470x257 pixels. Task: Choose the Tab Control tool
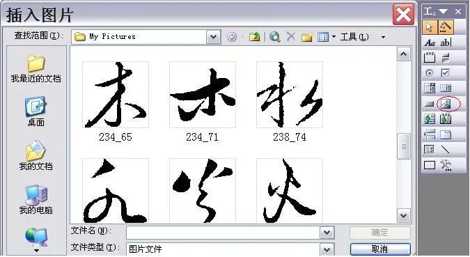(446, 134)
